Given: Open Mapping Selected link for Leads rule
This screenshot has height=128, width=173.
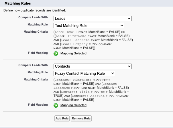Looking at the screenshot, I should (73, 53).
